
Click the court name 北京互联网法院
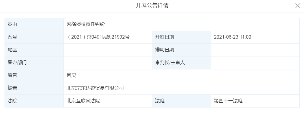[x=83, y=101]
